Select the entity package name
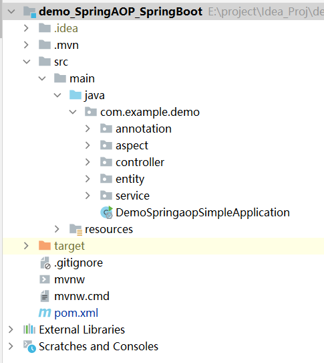This screenshot has width=324, height=363. point(130,179)
